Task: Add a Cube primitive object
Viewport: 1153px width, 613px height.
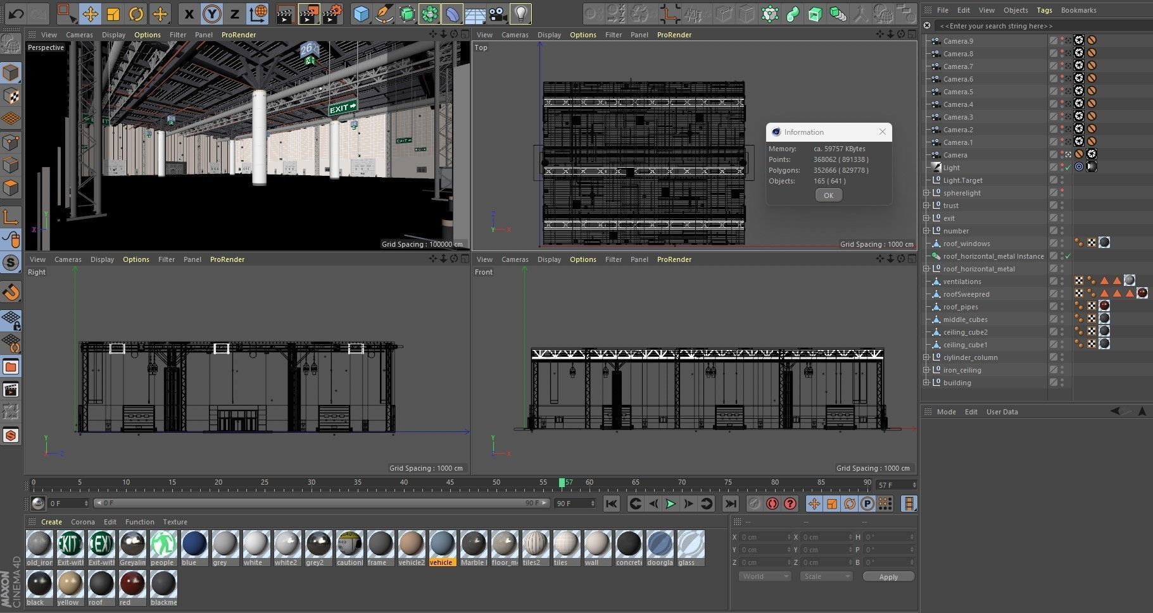Action: tap(361, 13)
